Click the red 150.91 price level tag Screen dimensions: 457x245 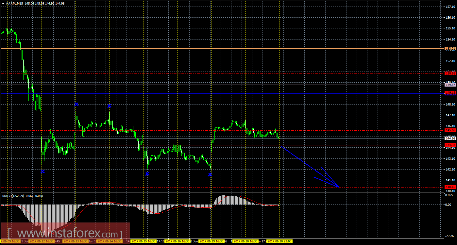pos(450,73)
